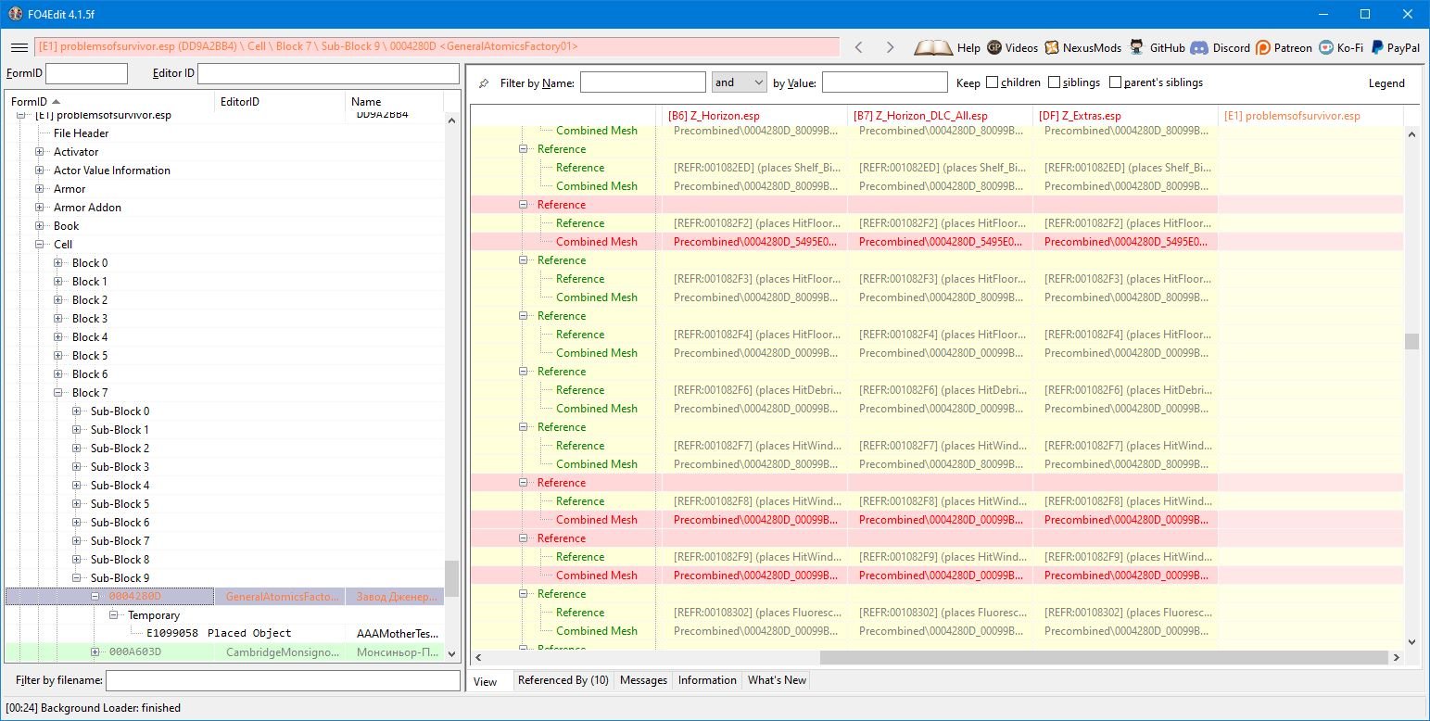
Task: Expand Sub-Block 5 tree node
Action: (x=77, y=504)
